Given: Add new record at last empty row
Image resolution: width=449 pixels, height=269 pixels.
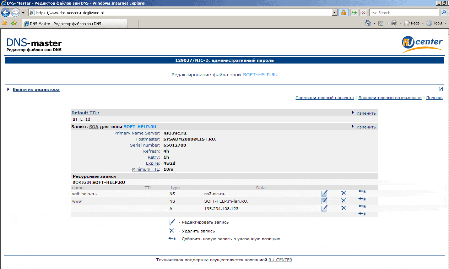Looking at the screenshot, I should tap(362, 214).
